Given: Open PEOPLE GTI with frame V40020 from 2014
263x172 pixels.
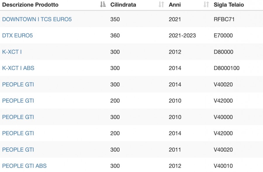Looking at the screenshot, I should tap(18, 84).
